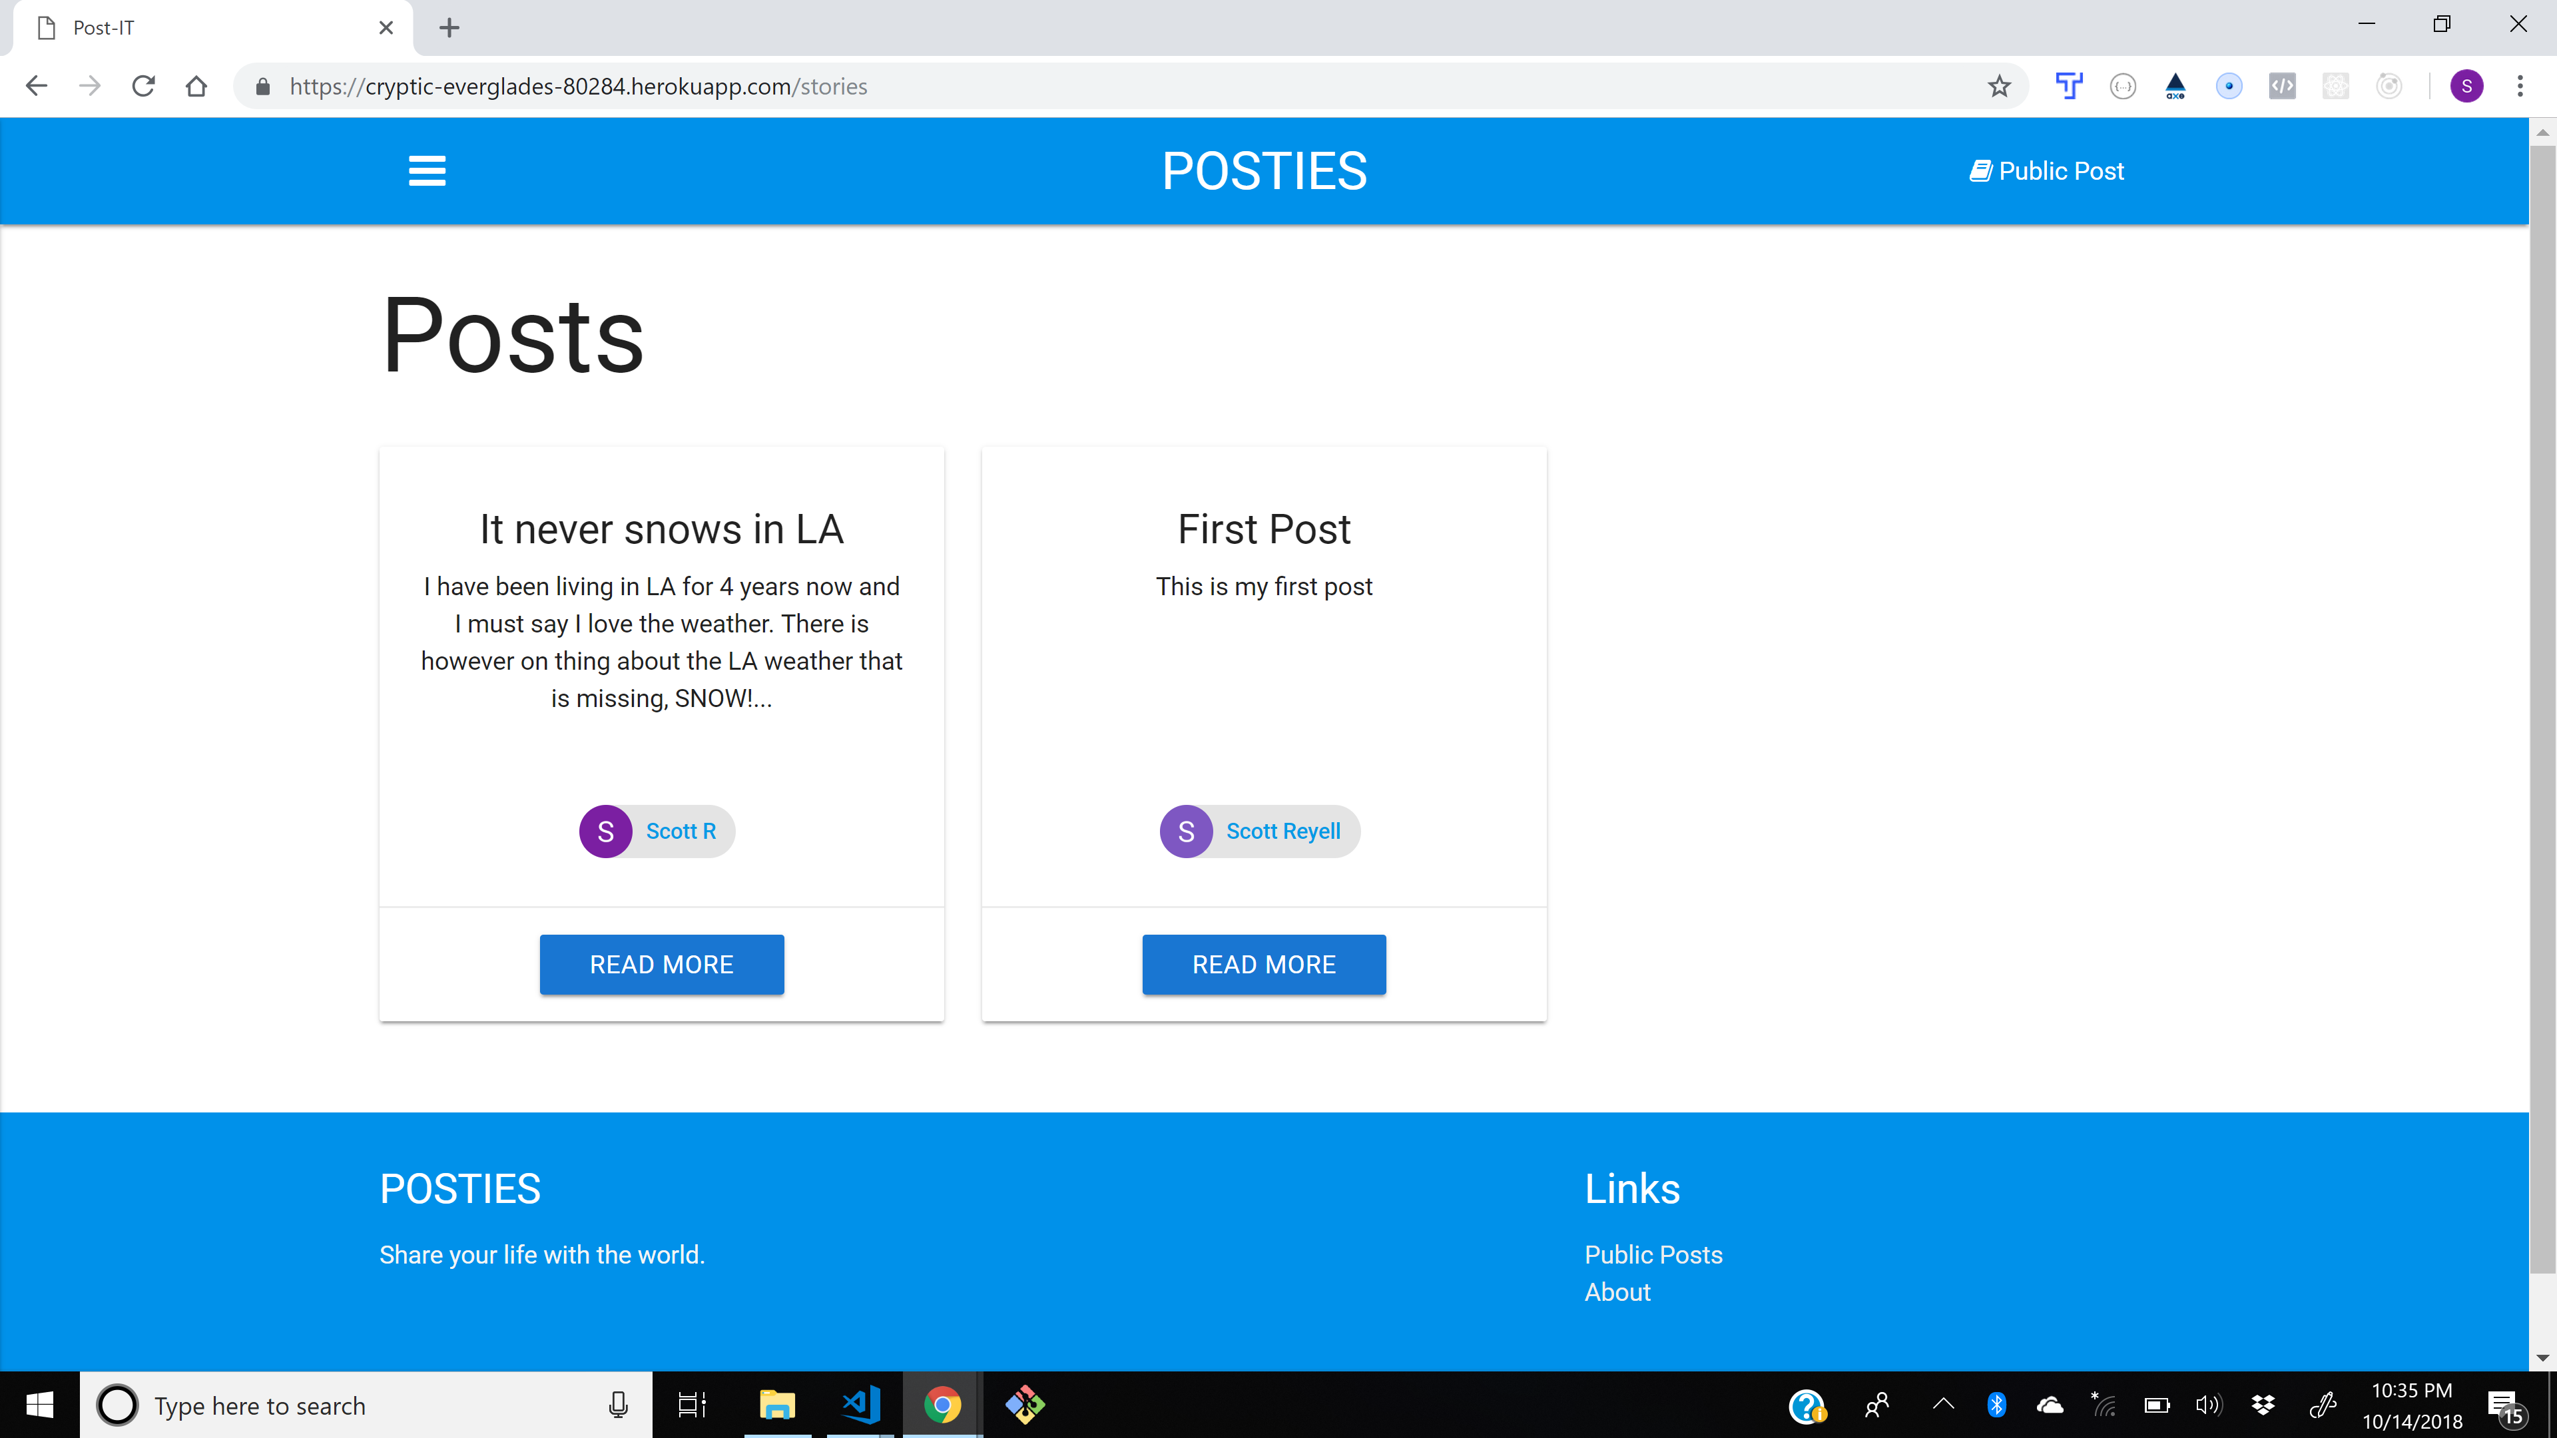Click the padlock security icon in address bar
This screenshot has width=2557, height=1438.
point(263,87)
